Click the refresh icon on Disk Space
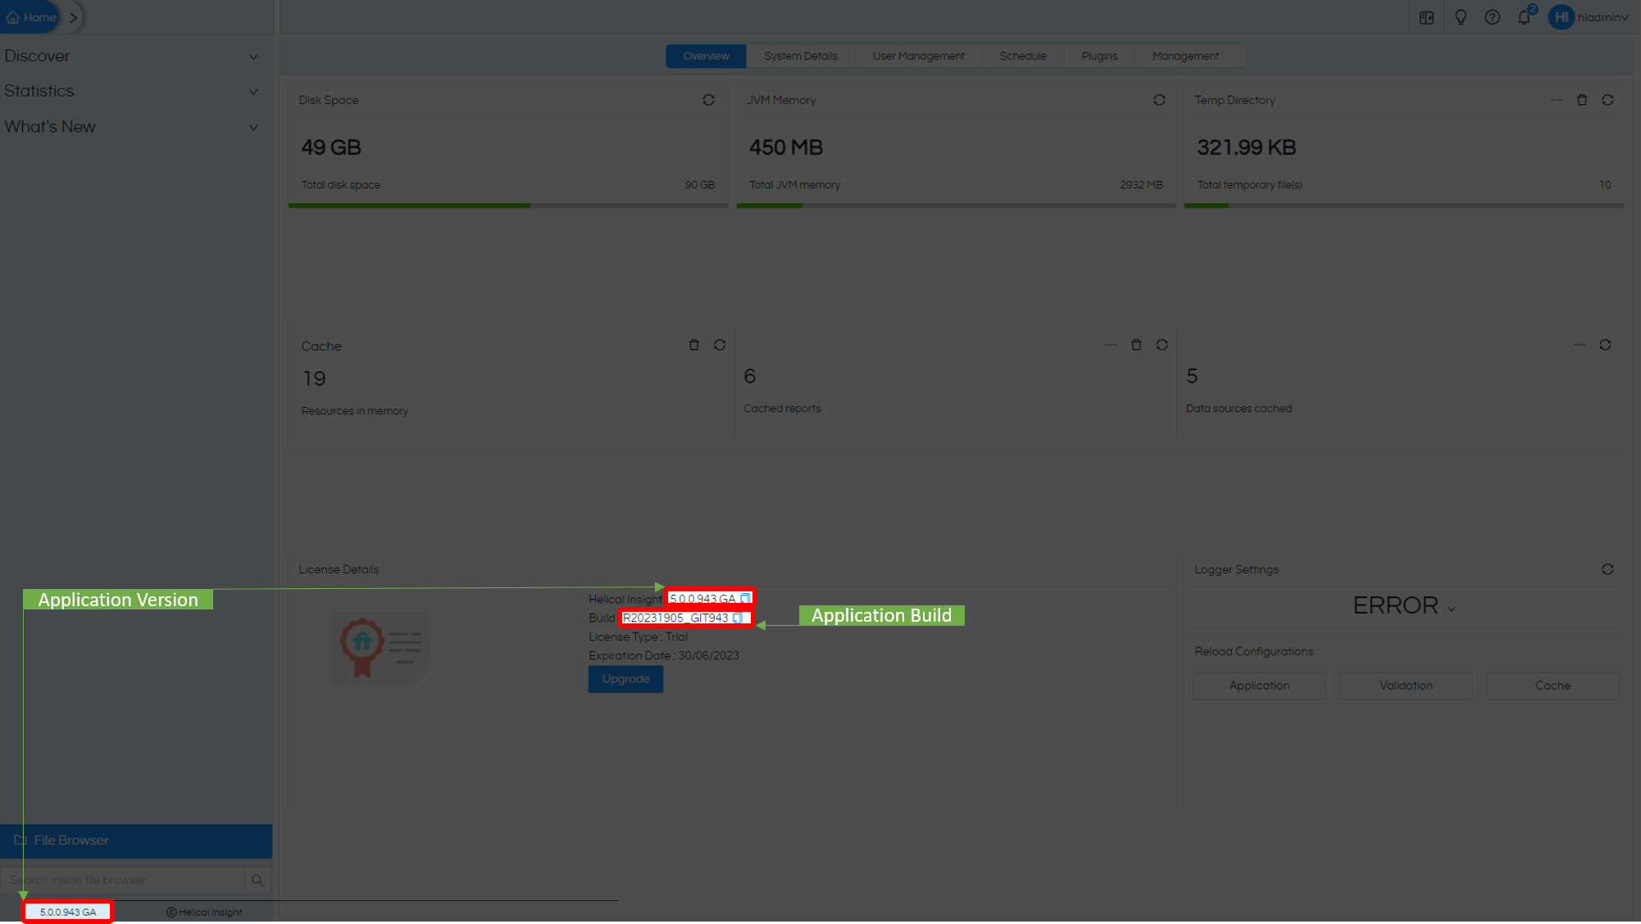The image size is (1641, 924). (x=709, y=99)
